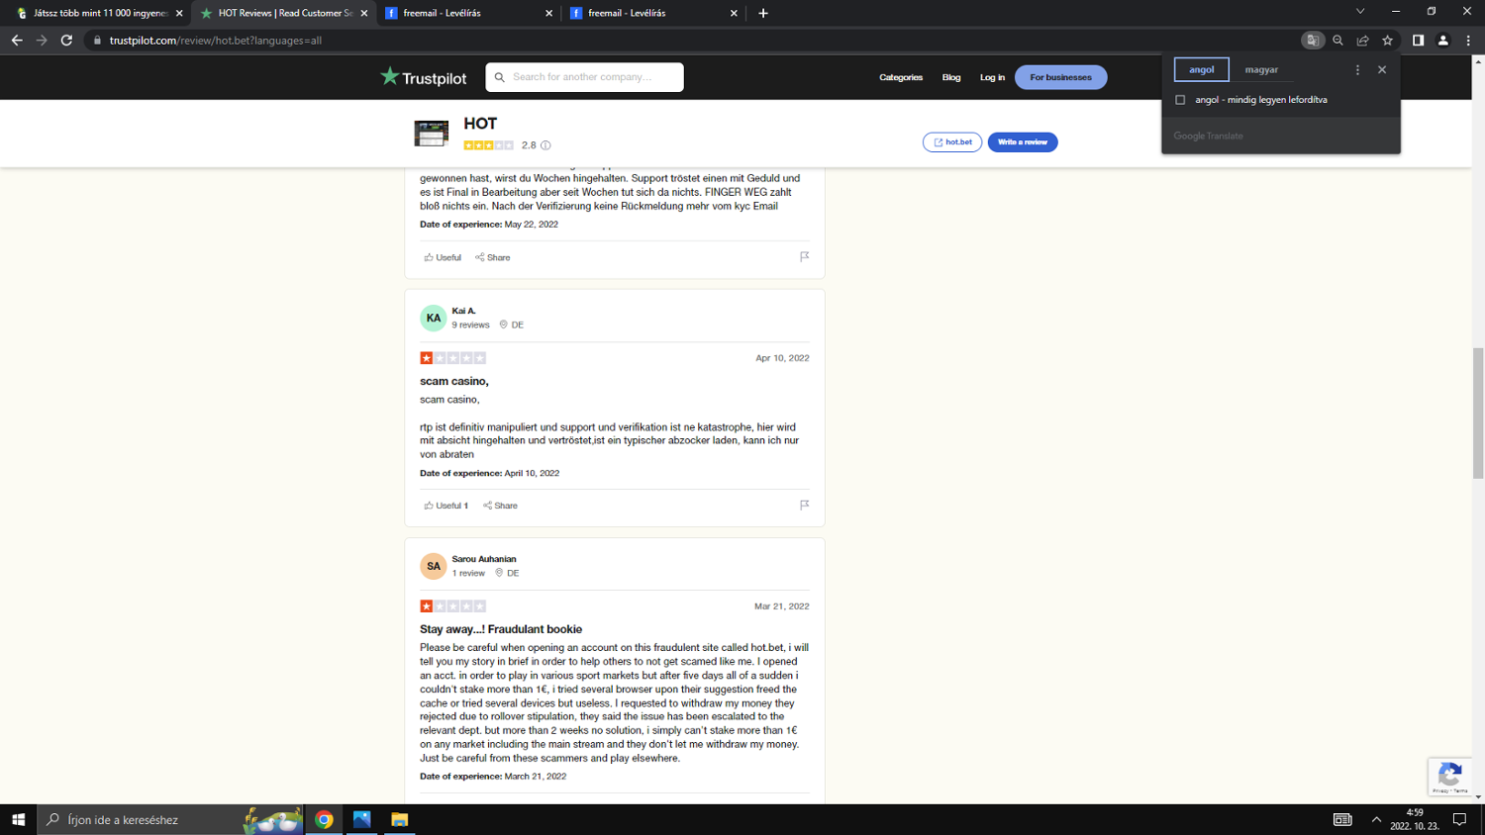Mark Kai A.'s review as Useful
The width and height of the screenshot is (1485, 835).
(x=445, y=506)
